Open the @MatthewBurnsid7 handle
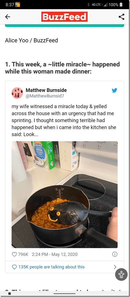This screenshot has width=130, height=297. point(45,96)
